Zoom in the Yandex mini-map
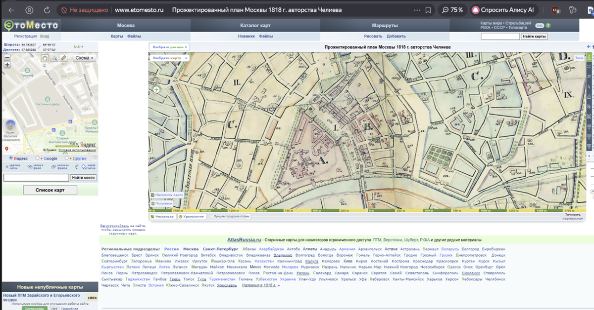 7,65
